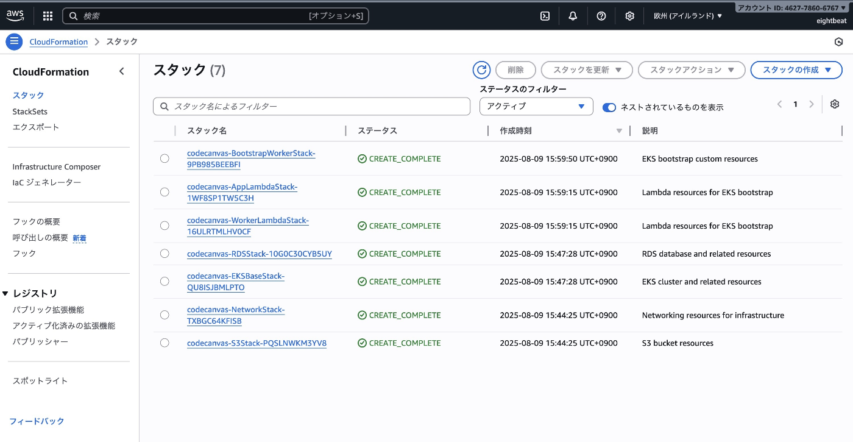
Task: Go to the AWS console home logo
Action: pos(15,15)
